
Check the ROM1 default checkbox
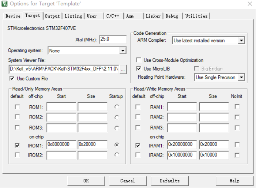pos(17,107)
